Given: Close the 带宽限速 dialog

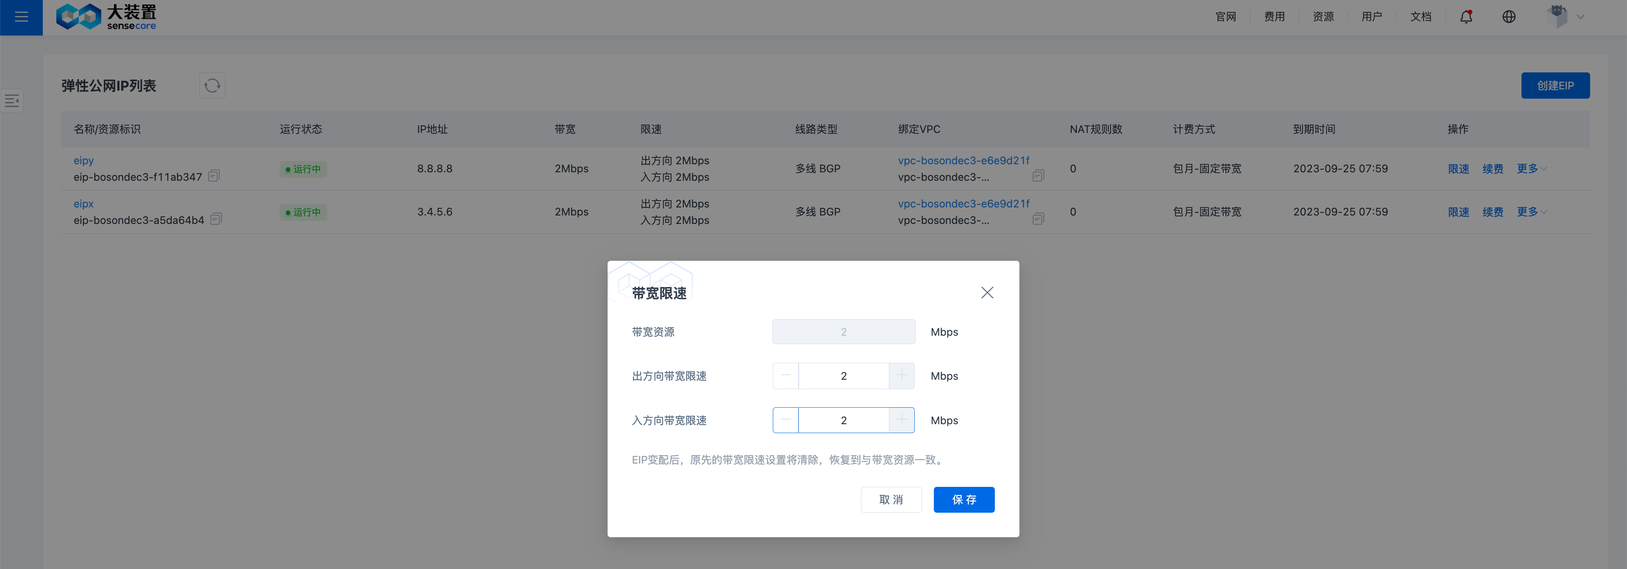Looking at the screenshot, I should [x=986, y=293].
